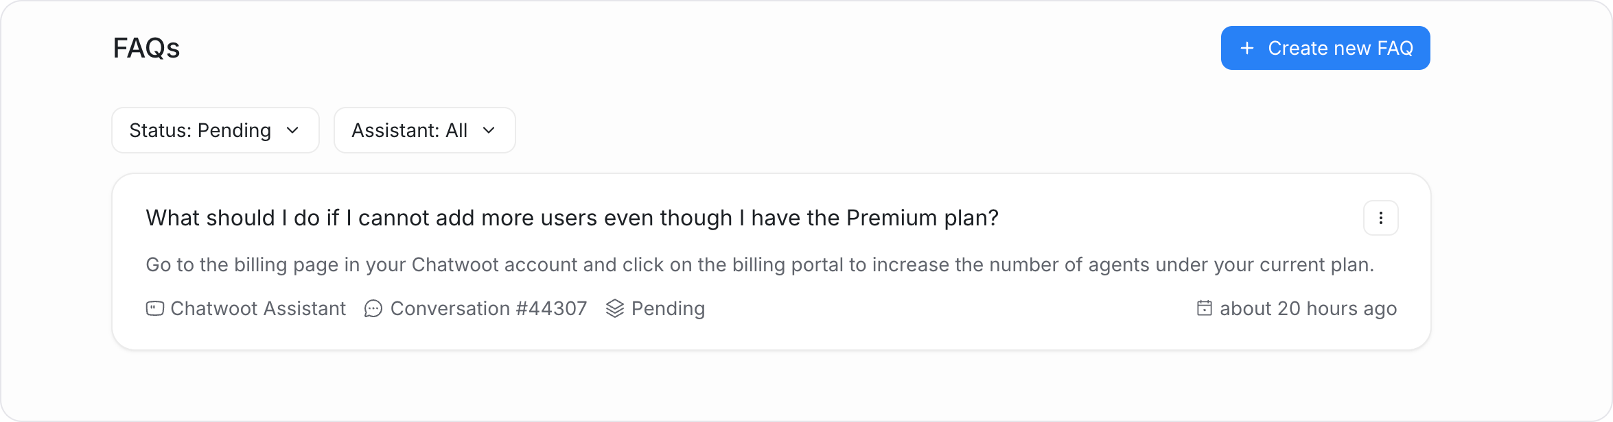Viewport: 1613px width, 422px height.
Task: Expand the chevron on the Assistant: All filter
Action: pos(489,130)
